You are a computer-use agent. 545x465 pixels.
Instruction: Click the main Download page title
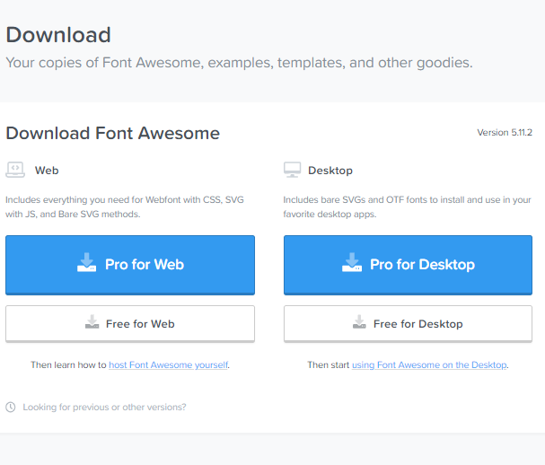58,35
